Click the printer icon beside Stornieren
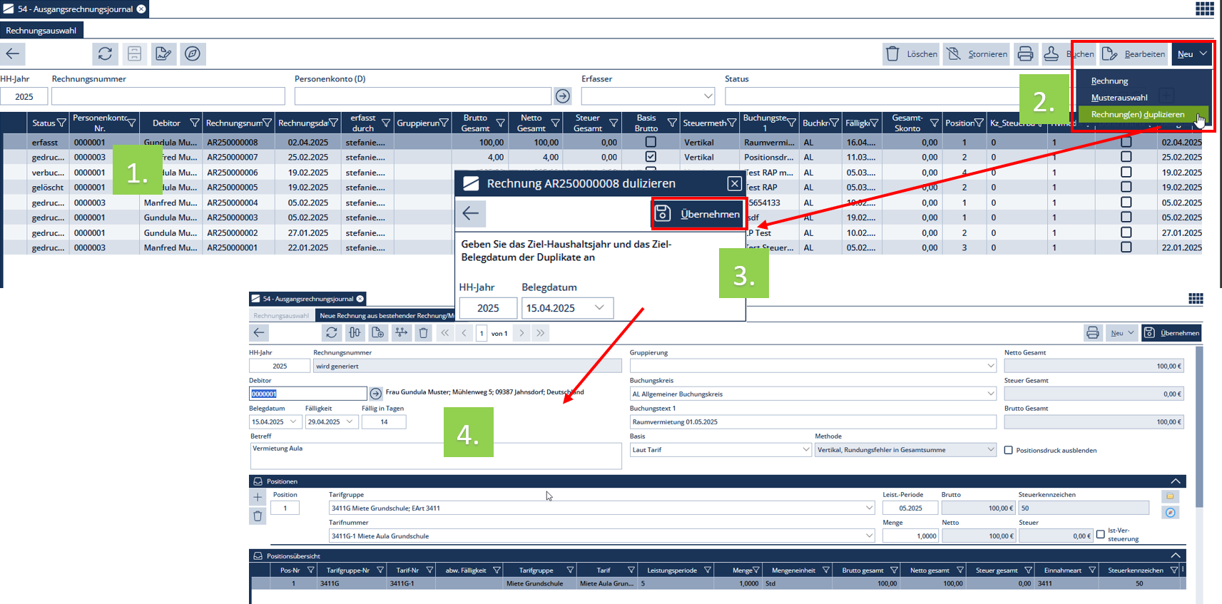This screenshot has height=604, width=1222. 1025,53
